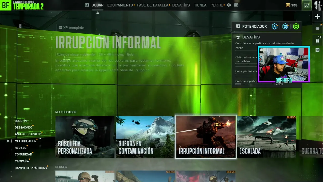Click the arrow marker beside Multijugador
The height and width of the screenshot is (182, 323).
[8, 141]
